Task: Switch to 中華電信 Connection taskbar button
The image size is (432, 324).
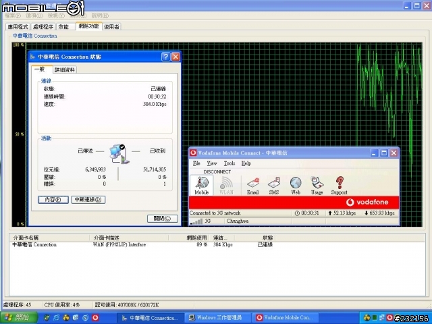Action: tap(150, 318)
